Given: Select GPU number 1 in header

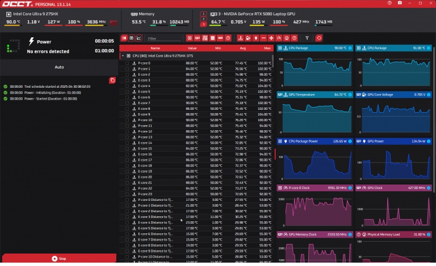Looking at the screenshot, I should pyautogui.click(x=203, y=14).
